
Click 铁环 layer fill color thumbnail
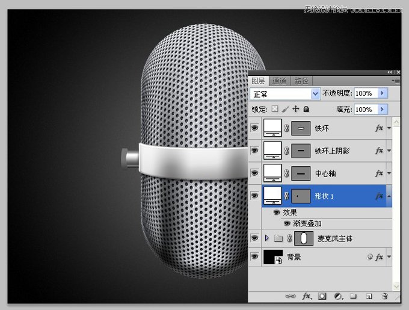click(272, 128)
